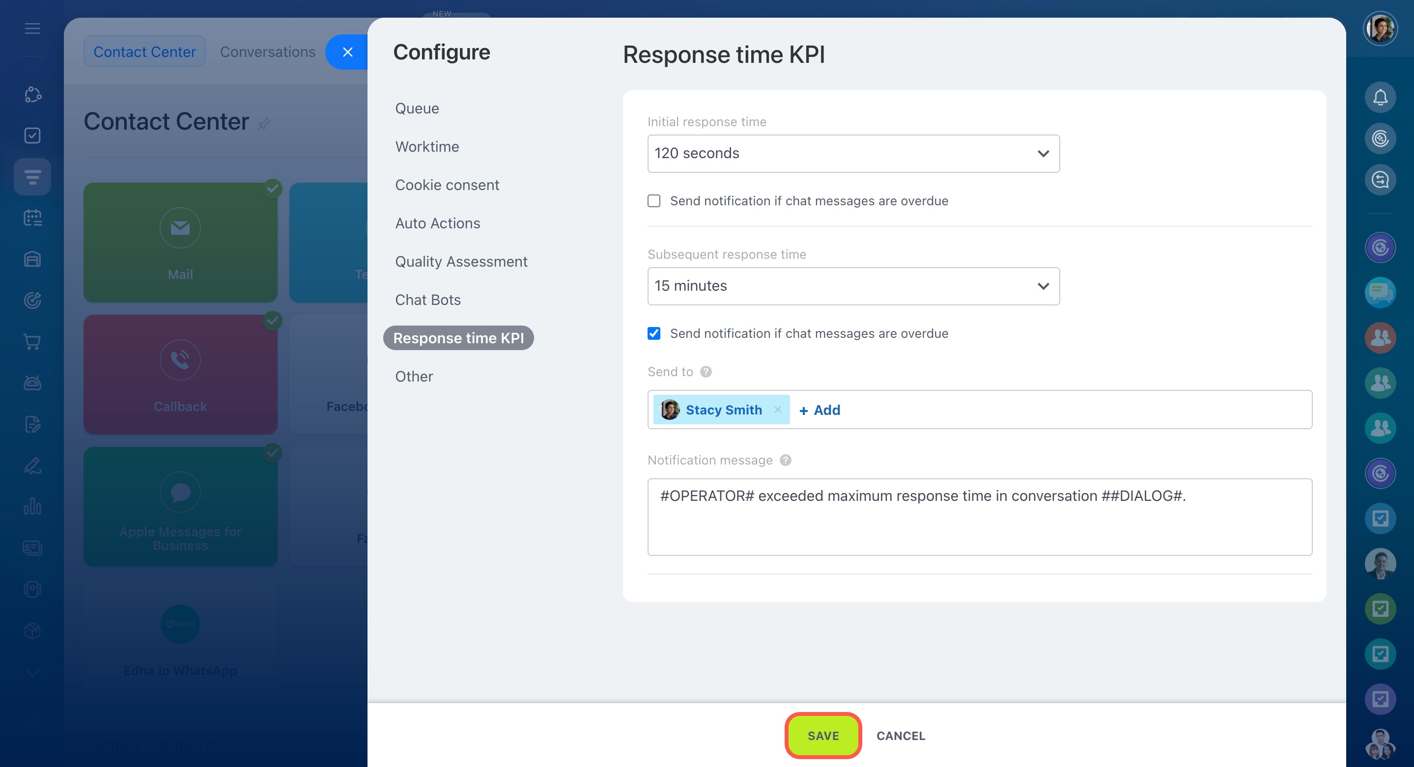Open the target goal icon in left sidebar

(32, 300)
